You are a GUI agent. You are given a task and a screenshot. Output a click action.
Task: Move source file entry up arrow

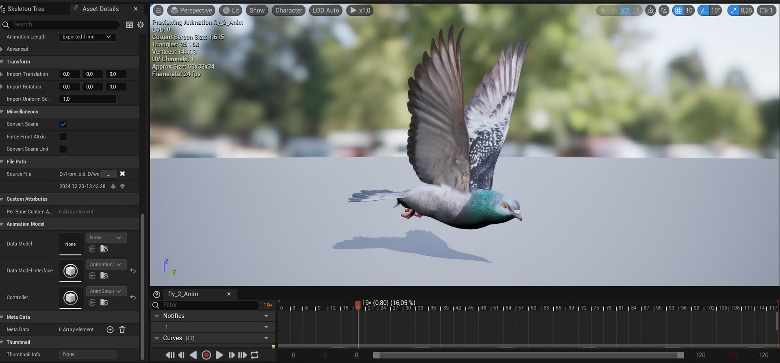[x=122, y=186]
